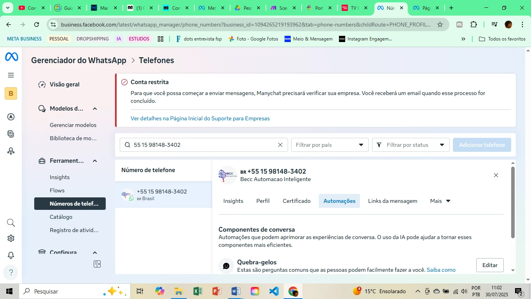Open the hierarchy partners icon in left rail
The width and height of the screenshot is (531, 299).
[11, 151]
